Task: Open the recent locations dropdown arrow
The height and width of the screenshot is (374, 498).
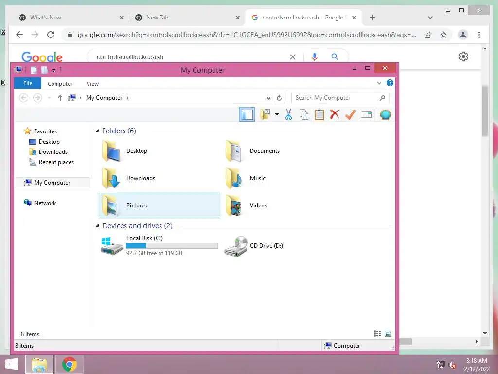Action: (49, 97)
